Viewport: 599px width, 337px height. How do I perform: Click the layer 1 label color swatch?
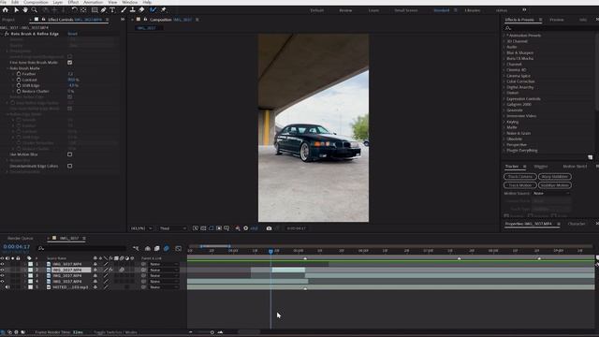click(30, 264)
